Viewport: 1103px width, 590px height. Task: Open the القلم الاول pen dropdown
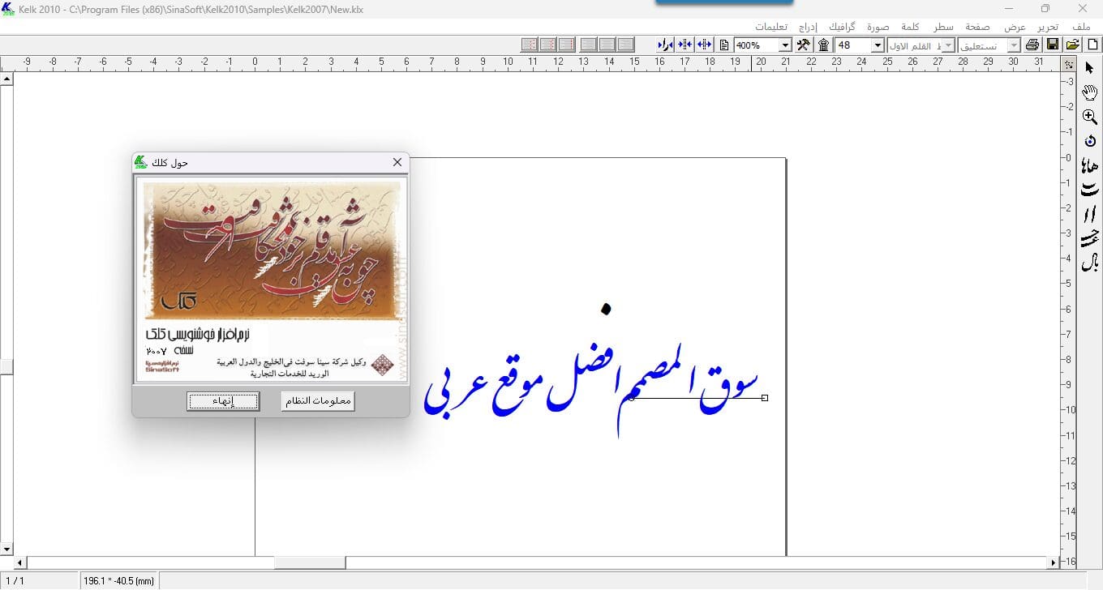click(x=948, y=45)
